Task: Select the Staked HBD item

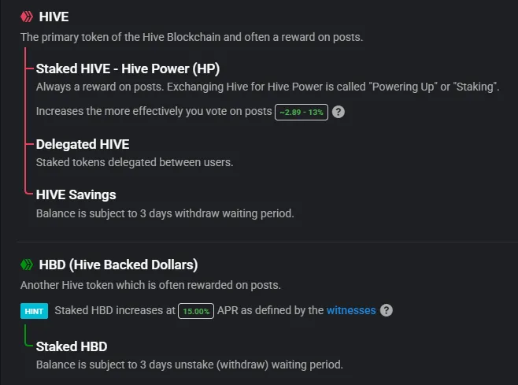Action: click(x=72, y=346)
